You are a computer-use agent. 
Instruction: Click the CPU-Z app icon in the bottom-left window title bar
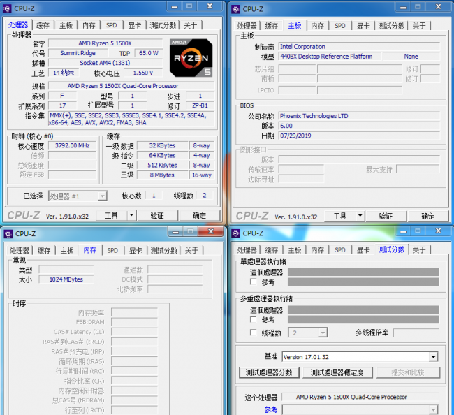pos(8,234)
